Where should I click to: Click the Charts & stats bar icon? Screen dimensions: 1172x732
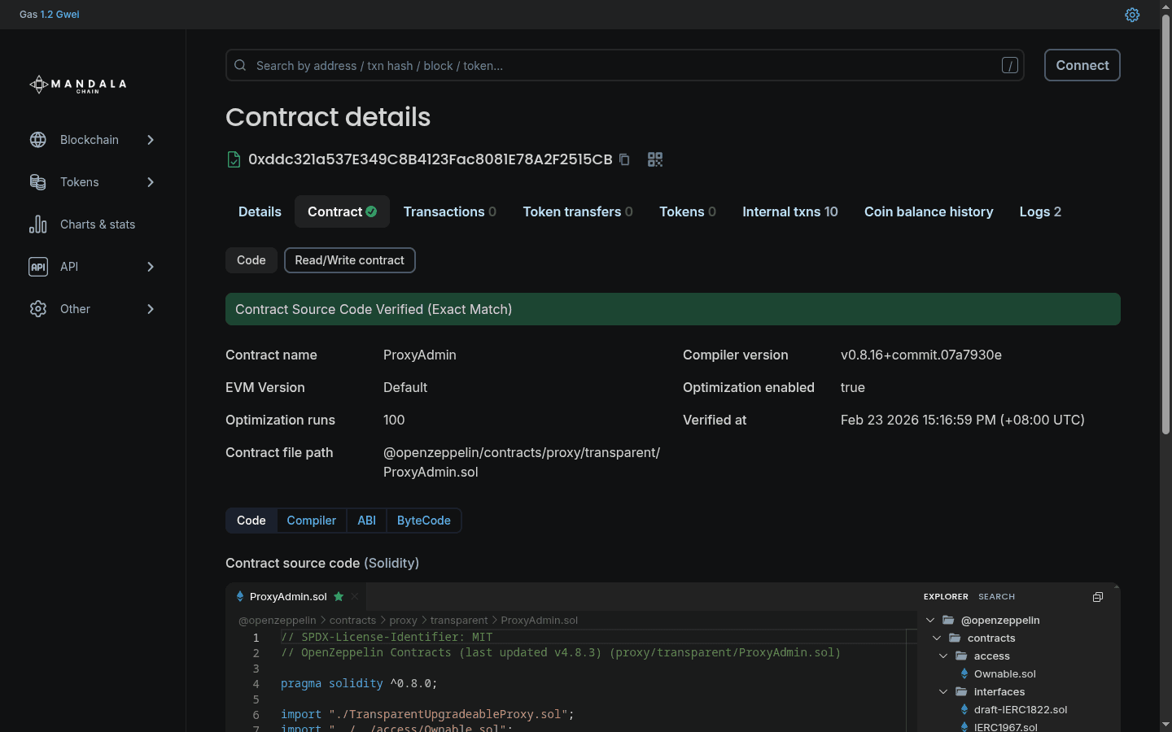(x=38, y=224)
